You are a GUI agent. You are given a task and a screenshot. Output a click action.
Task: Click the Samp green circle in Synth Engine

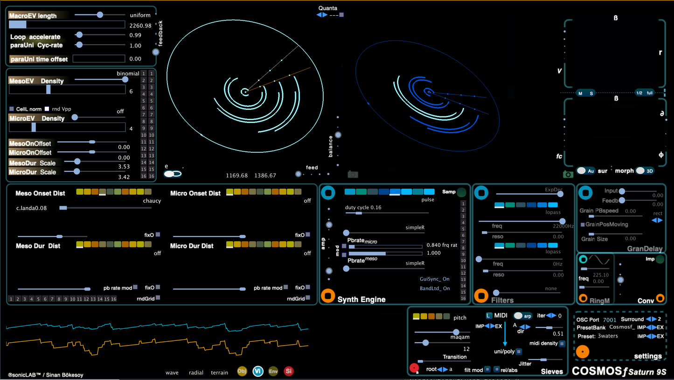(461, 192)
